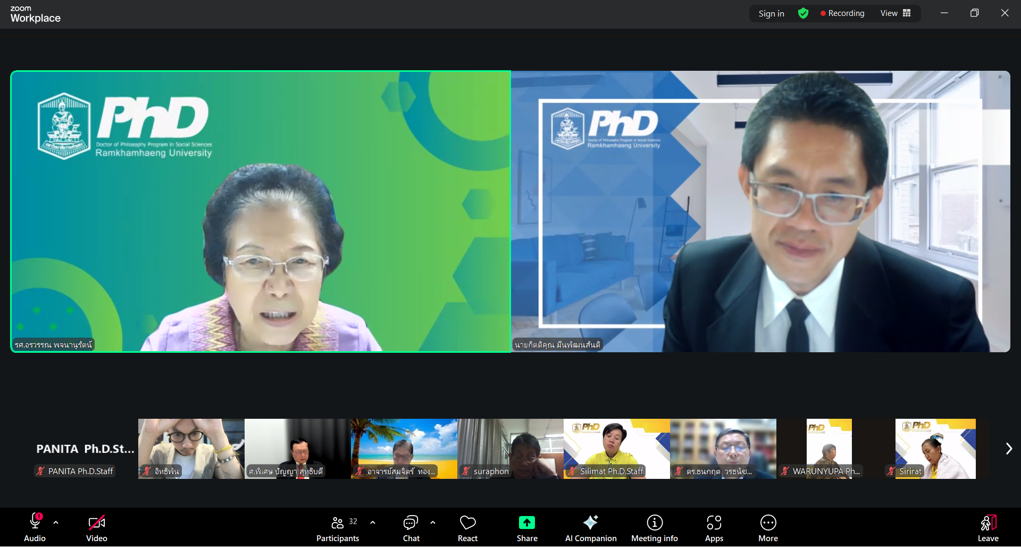The width and height of the screenshot is (1021, 547).
Task: Open the Chat panel
Action: tap(411, 528)
